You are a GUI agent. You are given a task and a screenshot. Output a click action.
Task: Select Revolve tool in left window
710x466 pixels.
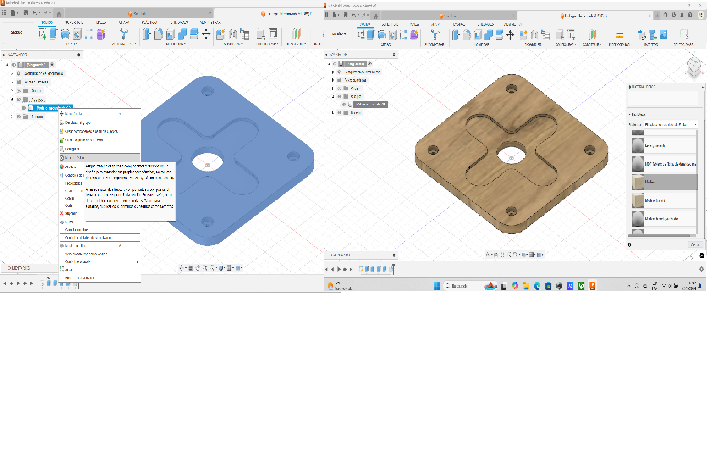[x=66, y=34]
